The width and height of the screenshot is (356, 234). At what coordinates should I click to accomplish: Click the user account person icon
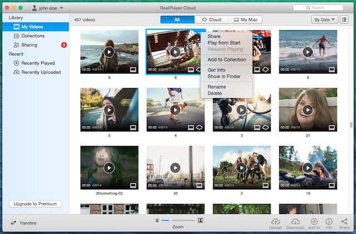point(34,8)
